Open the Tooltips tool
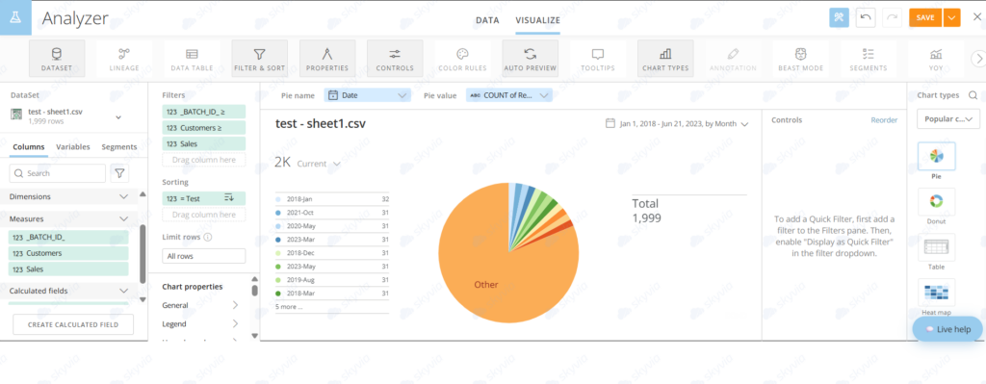 [597, 59]
